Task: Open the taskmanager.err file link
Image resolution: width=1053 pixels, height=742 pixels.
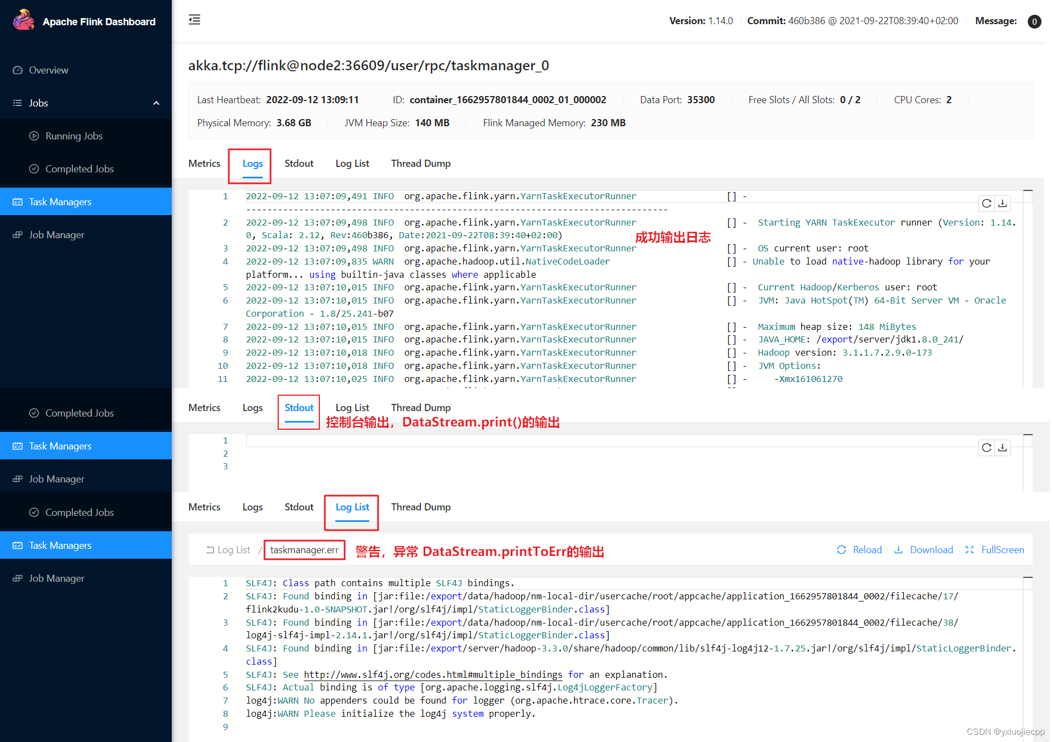Action: point(304,549)
